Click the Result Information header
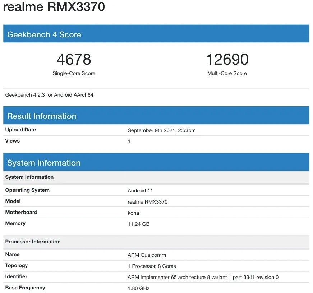The image size is (313, 293). click(x=42, y=116)
